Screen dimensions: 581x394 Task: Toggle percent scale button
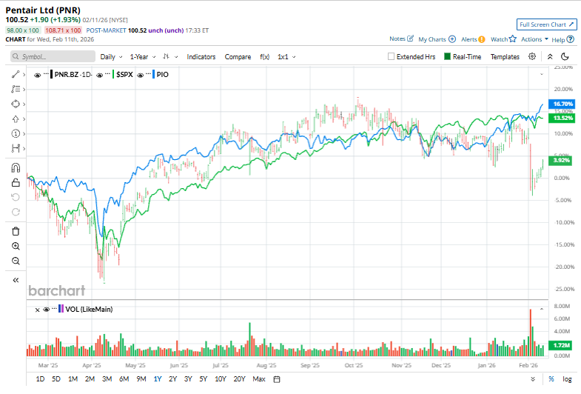551,379
